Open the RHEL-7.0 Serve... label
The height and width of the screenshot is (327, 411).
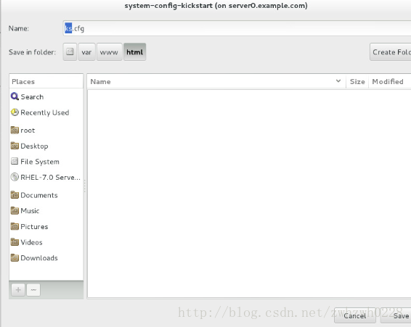coord(50,177)
